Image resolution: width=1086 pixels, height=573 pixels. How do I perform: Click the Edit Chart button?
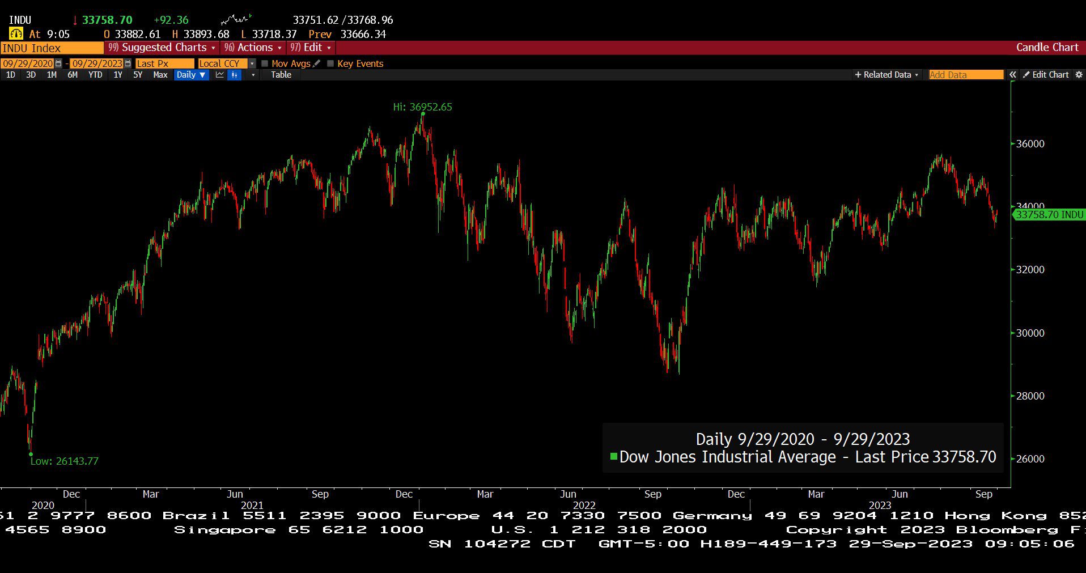pyautogui.click(x=1046, y=75)
